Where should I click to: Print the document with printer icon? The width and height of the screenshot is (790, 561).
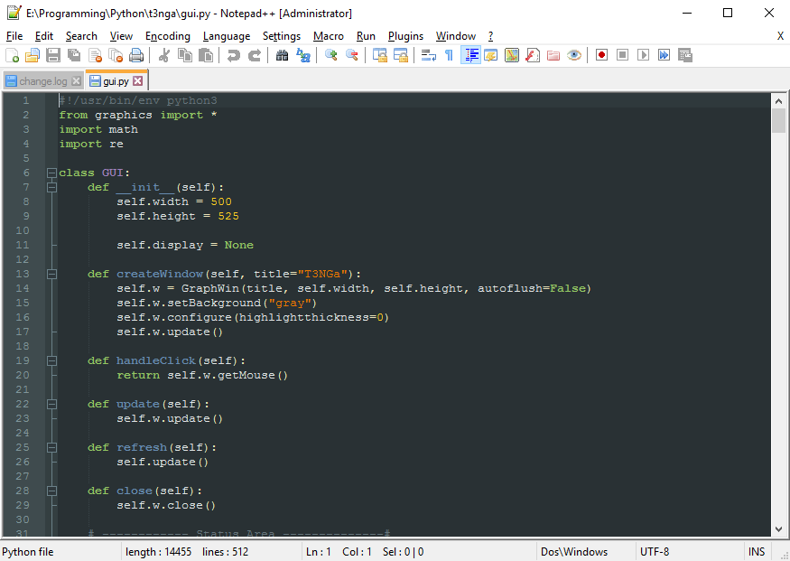(136, 55)
